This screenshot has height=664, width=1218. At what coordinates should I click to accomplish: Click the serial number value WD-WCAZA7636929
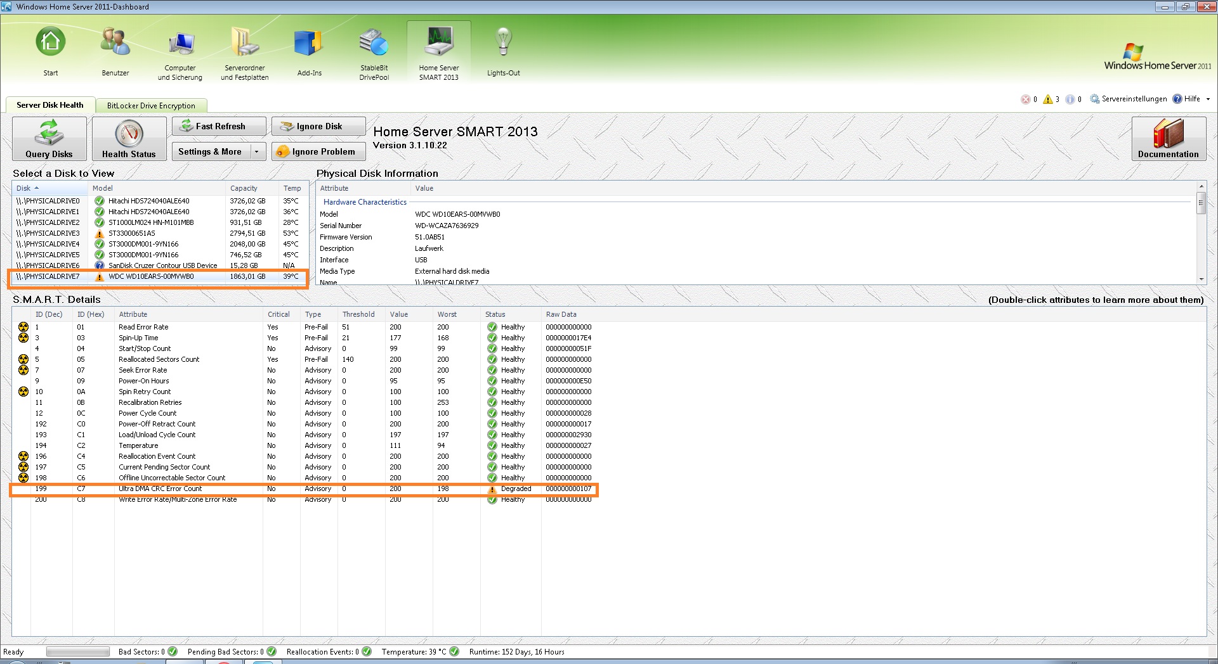pyautogui.click(x=447, y=226)
